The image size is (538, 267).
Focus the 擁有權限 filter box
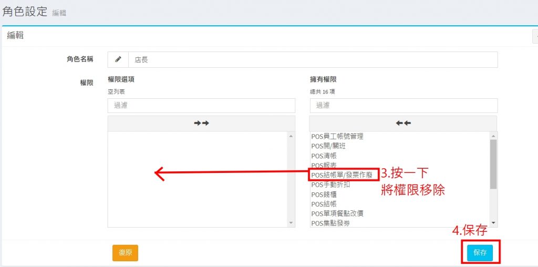coord(403,106)
